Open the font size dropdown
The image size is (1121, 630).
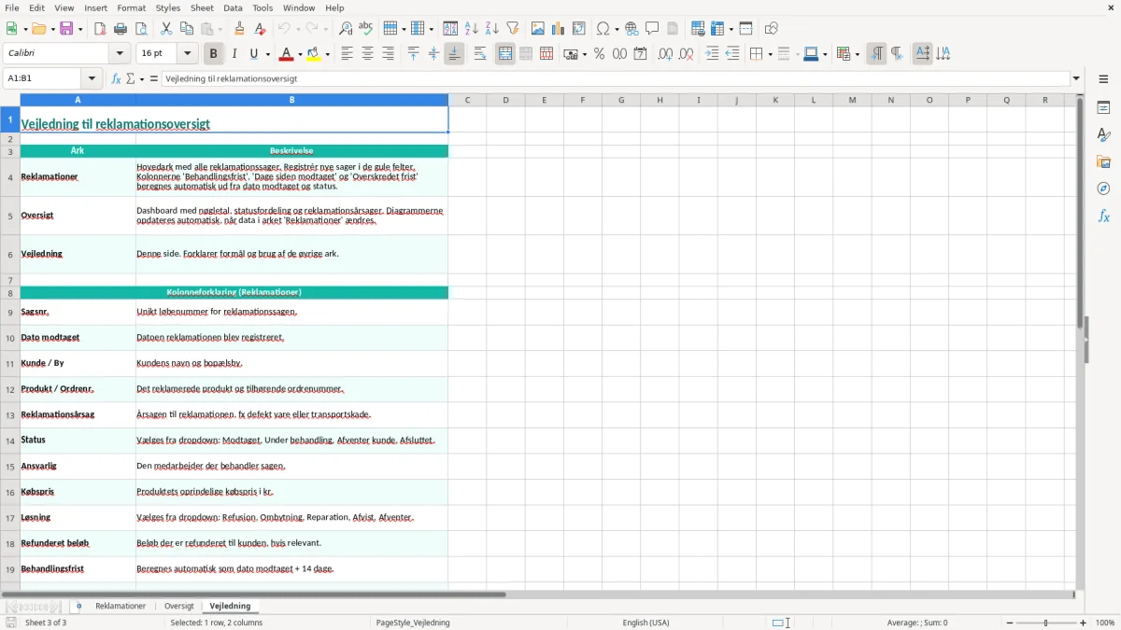click(x=187, y=54)
